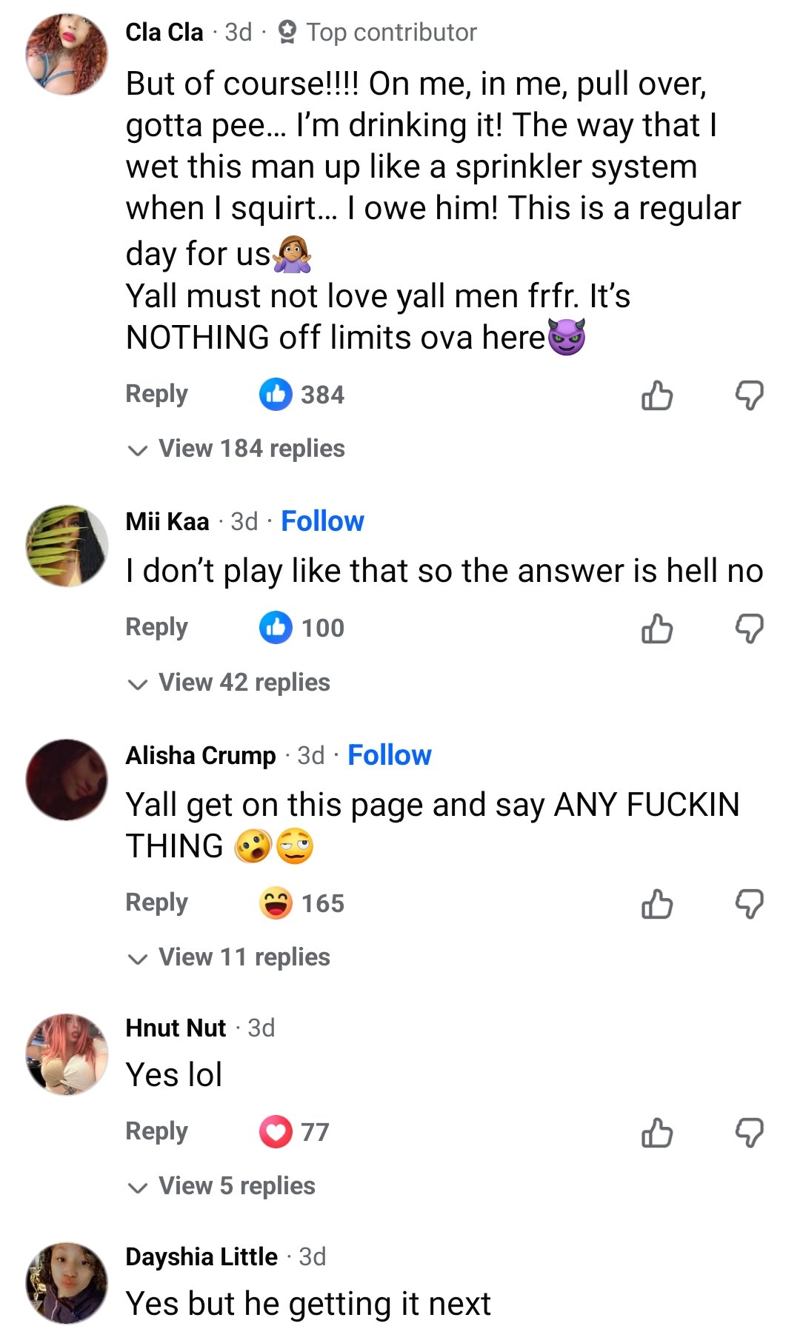This screenshot has height=1326, width=800.
Task: Thumbs up Hnut Nut's comment
Action: (657, 1133)
